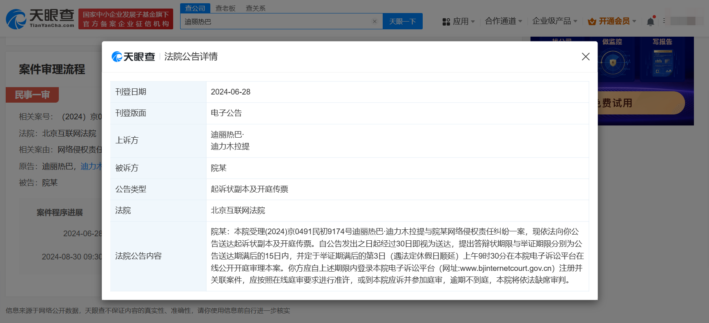Click 北京互联网法院 in dialog table

(238, 211)
